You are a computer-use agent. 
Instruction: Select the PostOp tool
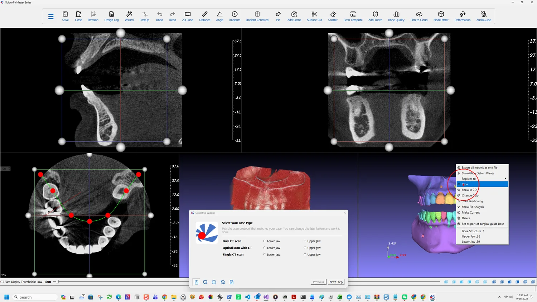tap(145, 16)
